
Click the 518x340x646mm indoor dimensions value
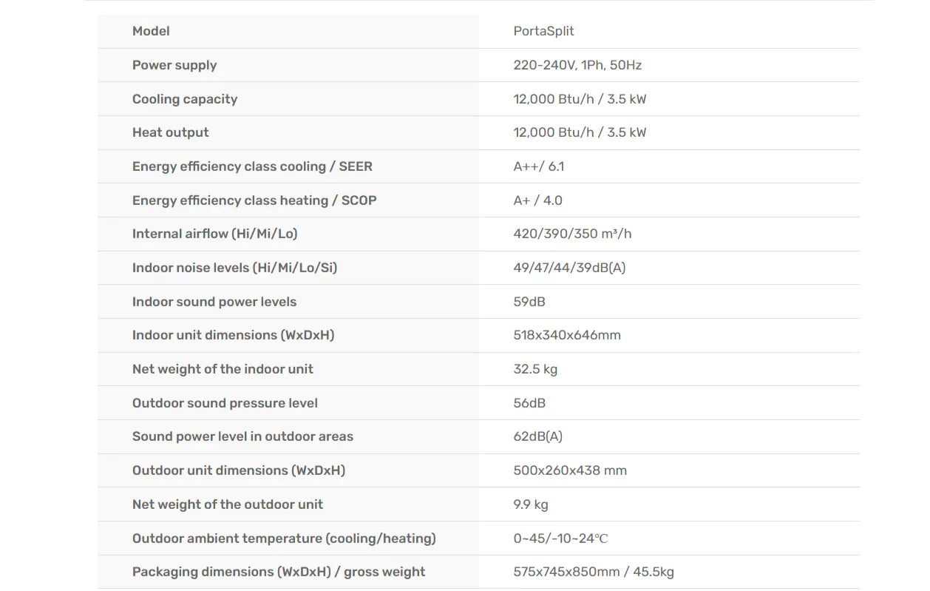(x=567, y=335)
